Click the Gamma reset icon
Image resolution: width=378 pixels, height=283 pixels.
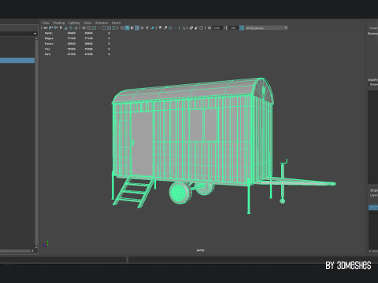tap(225, 28)
